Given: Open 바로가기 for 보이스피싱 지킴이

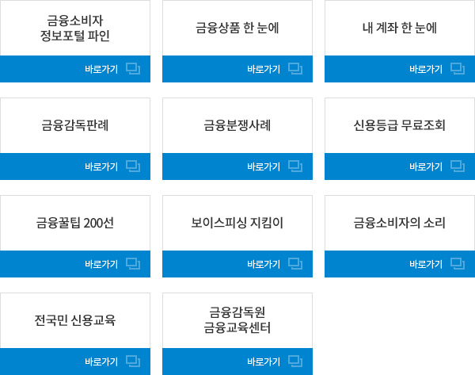Looking at the screenshot, I should pyautogui.click(x=264, y=264).
